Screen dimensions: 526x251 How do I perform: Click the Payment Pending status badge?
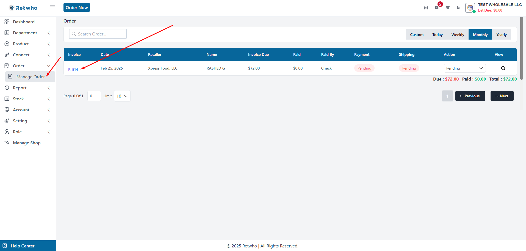pyautogui.click(x=364, y=68)
